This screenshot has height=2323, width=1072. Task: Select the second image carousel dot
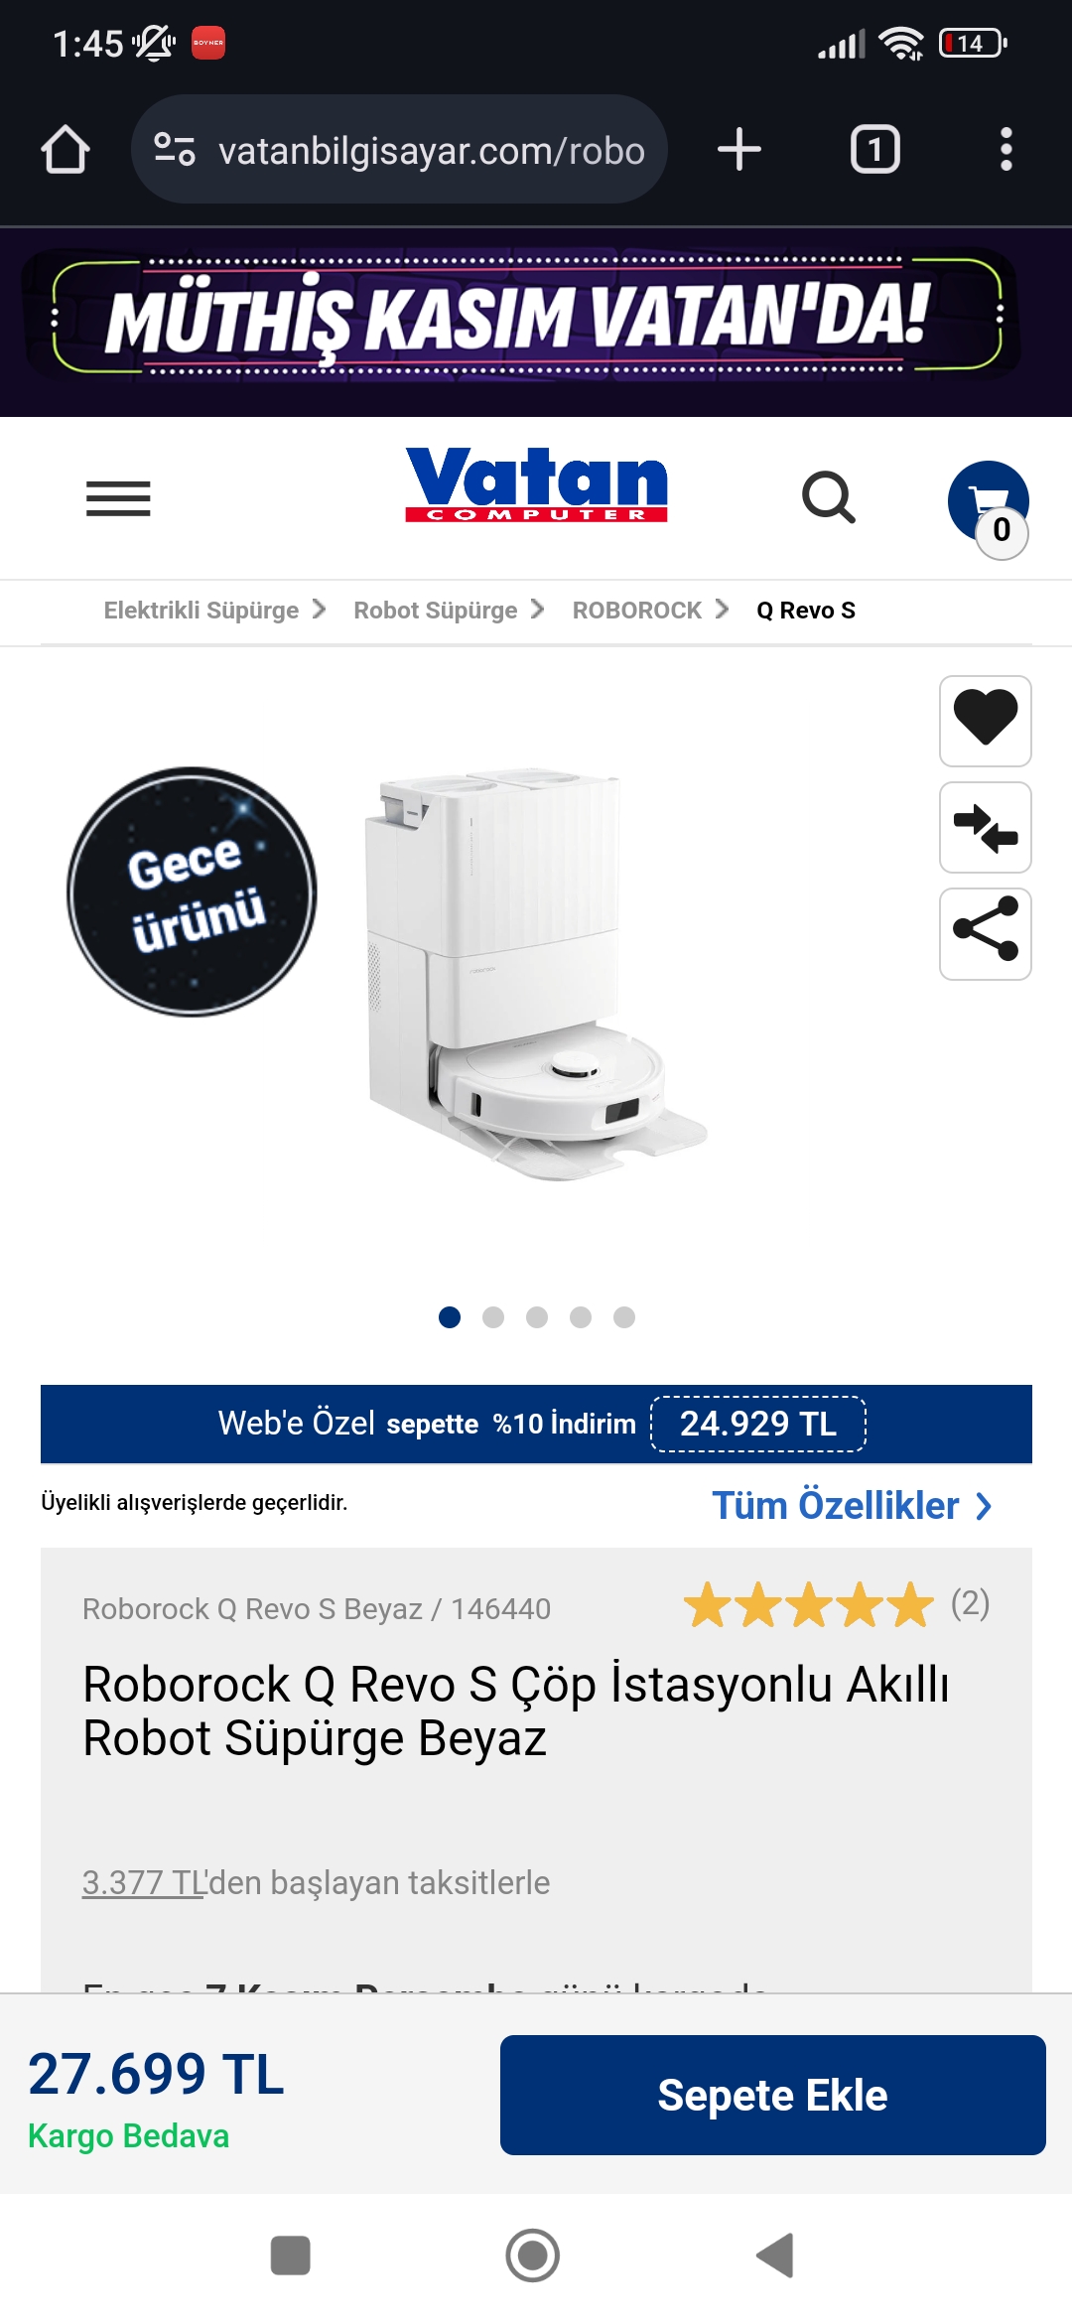tap(493, 1317)
